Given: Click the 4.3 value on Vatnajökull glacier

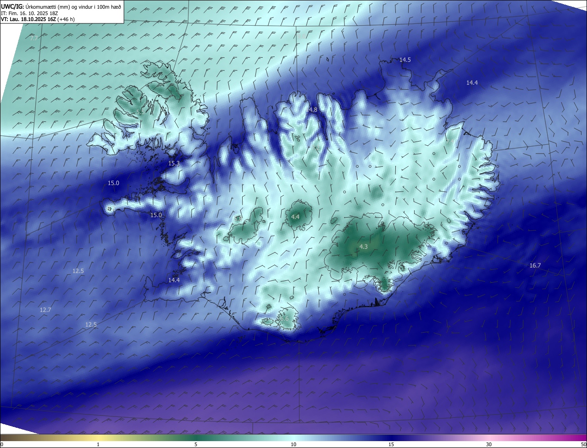Looking at the screenshot, I should coord(363,247).
